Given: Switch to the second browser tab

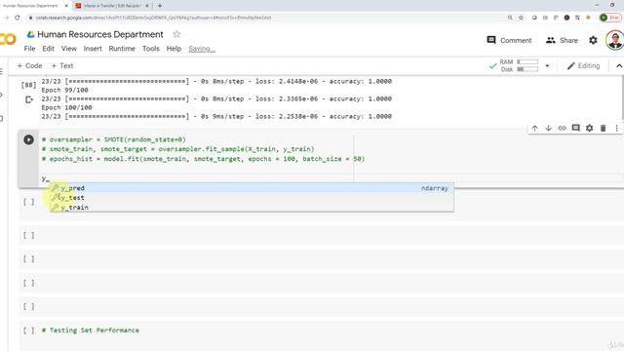Looking at the screenshot, I should [x=112, y=6].
